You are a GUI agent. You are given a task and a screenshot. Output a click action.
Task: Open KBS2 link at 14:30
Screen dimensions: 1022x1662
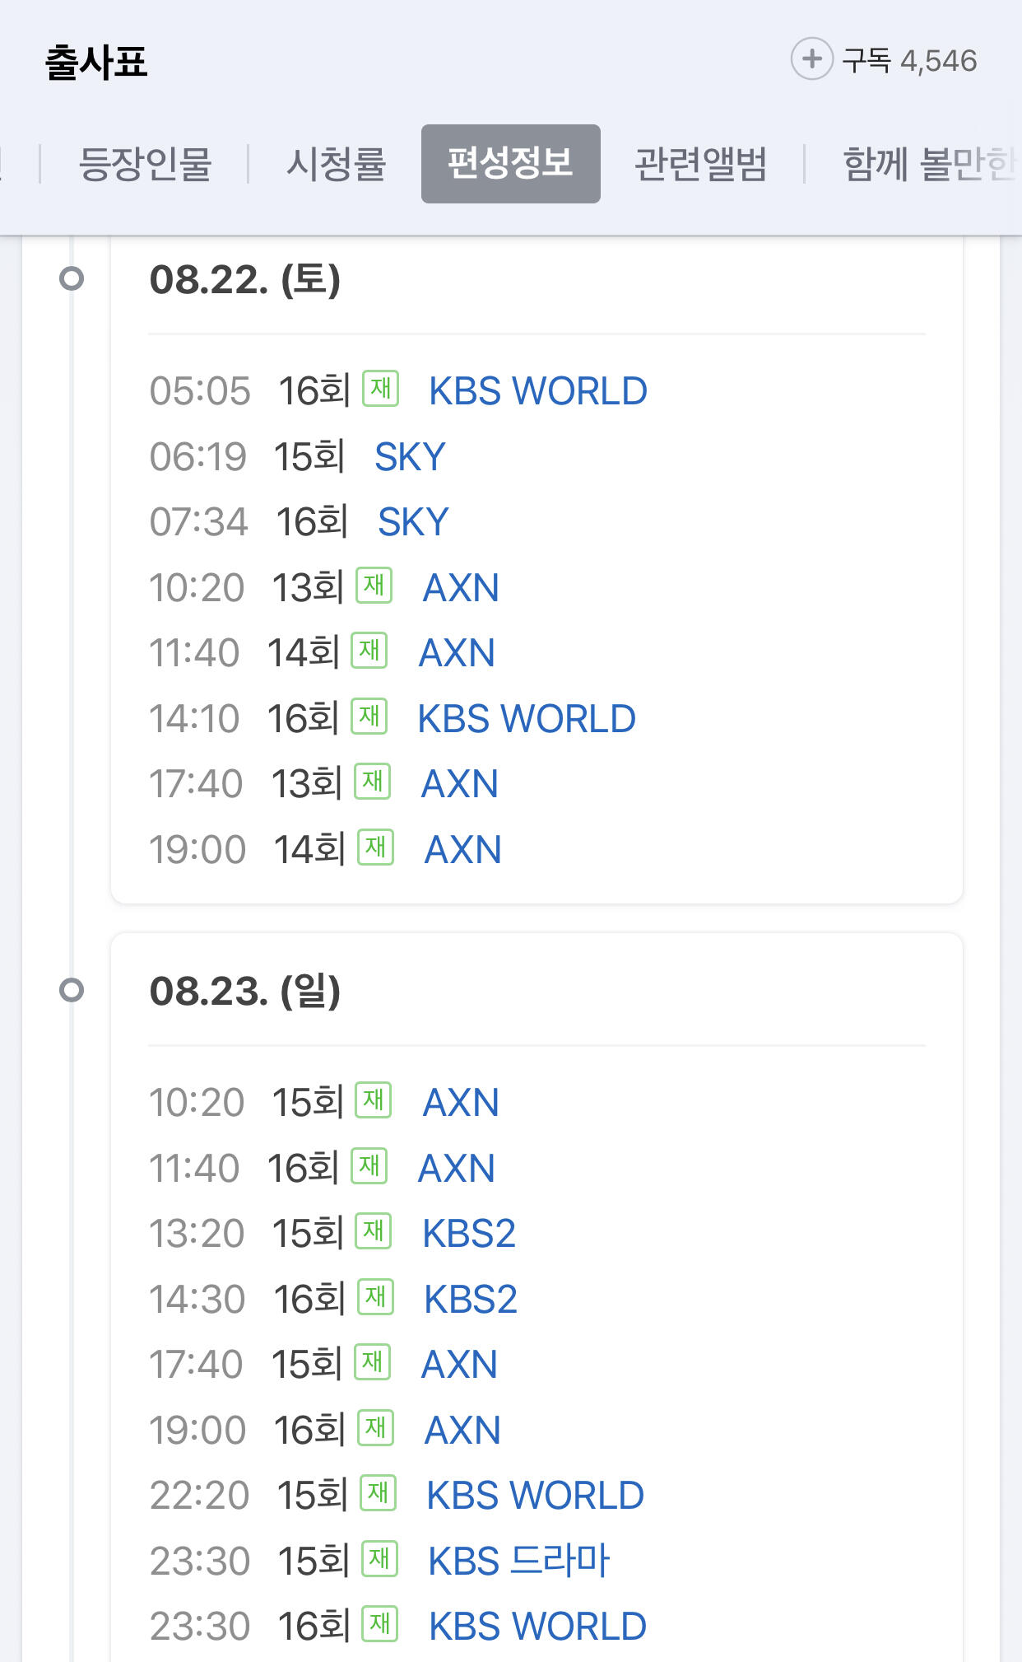point(471,1300)
